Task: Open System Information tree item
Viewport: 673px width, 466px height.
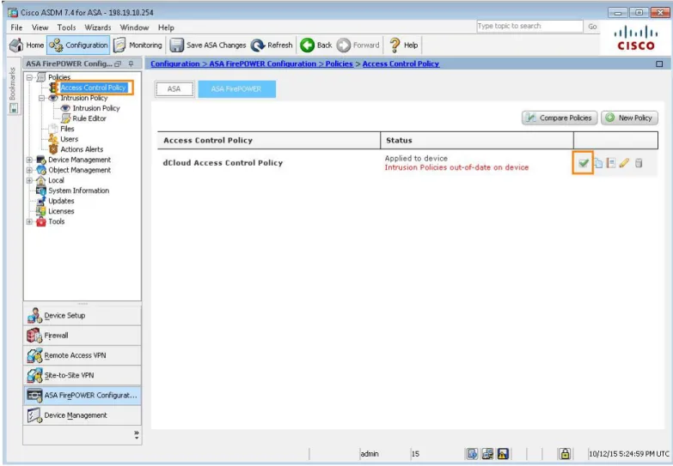Action: pyautogui.click(x=78, y=191)
